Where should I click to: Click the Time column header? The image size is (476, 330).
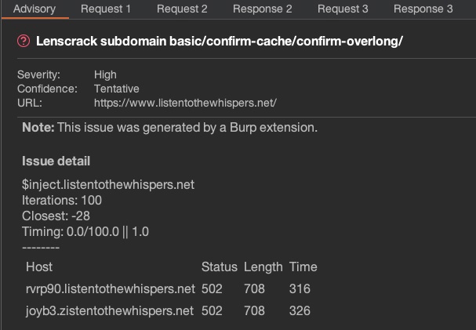(x=303, y=267)
